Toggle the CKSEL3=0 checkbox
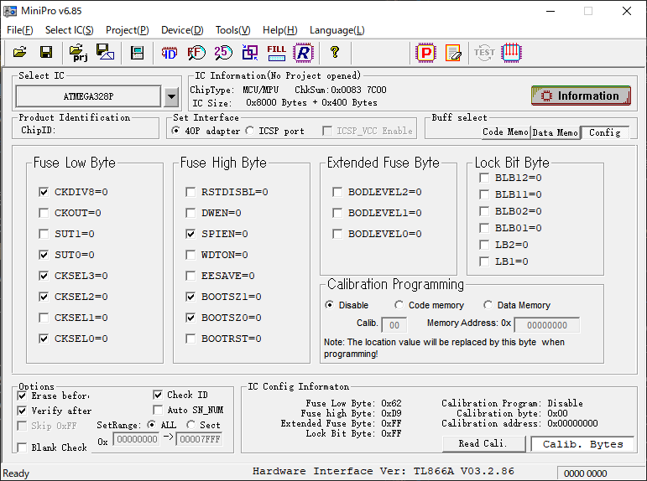 coord(44,276)
